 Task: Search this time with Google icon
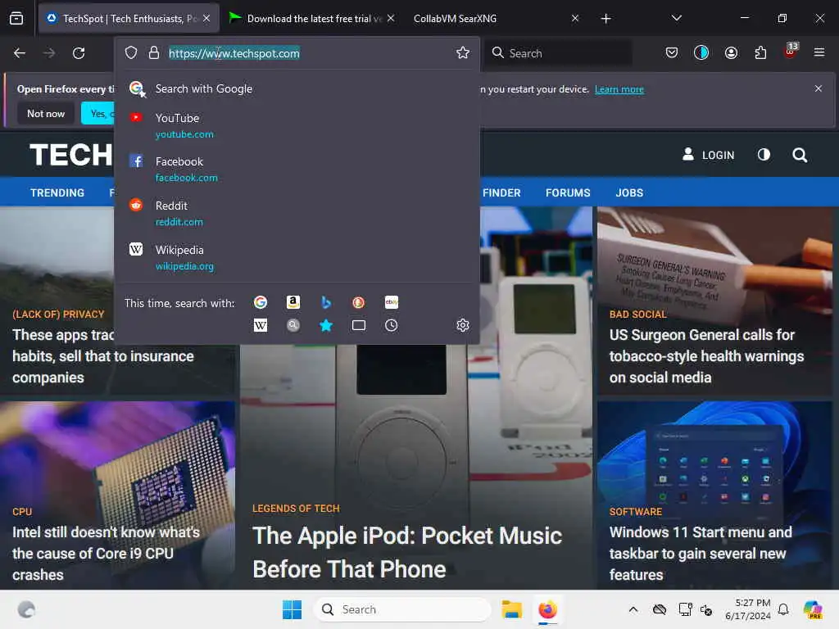click(261, 303)
